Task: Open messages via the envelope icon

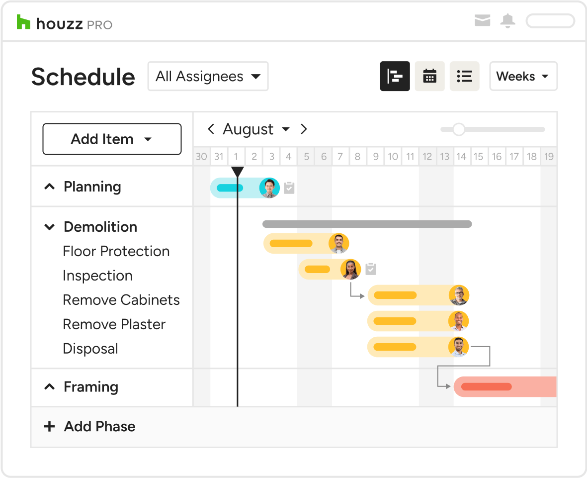Action: coord(483,21)
